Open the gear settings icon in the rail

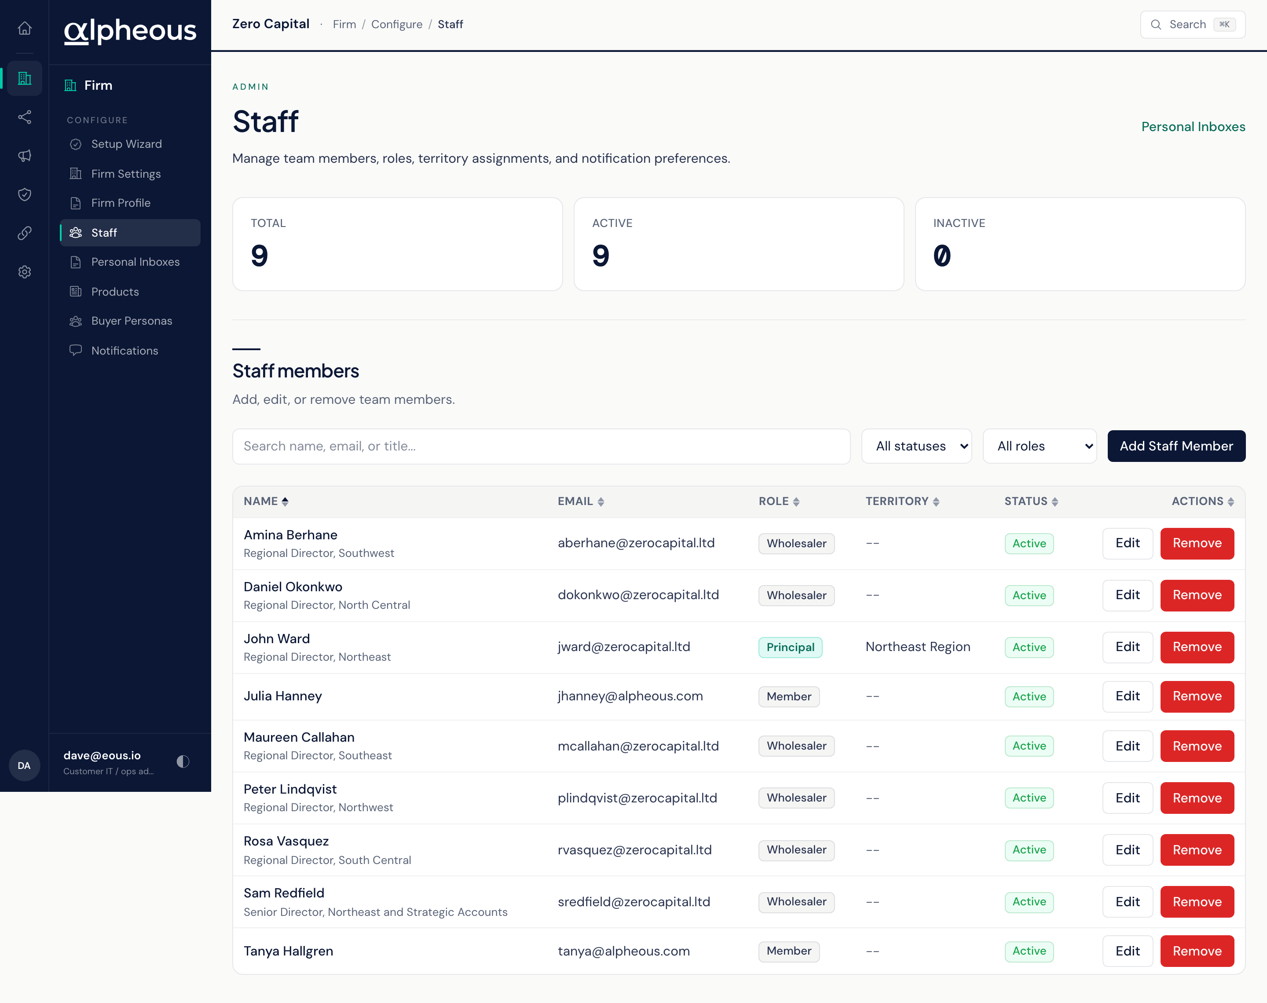pos(24,272)
